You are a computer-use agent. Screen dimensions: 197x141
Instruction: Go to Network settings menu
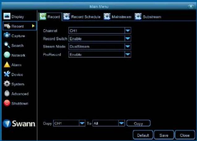coord(18,55)
